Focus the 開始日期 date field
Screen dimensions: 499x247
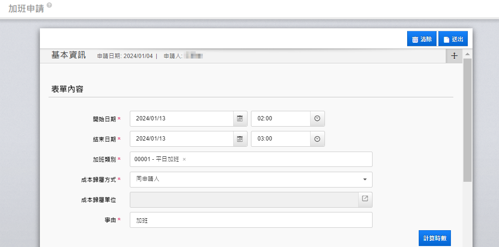(x=182, y=118)
